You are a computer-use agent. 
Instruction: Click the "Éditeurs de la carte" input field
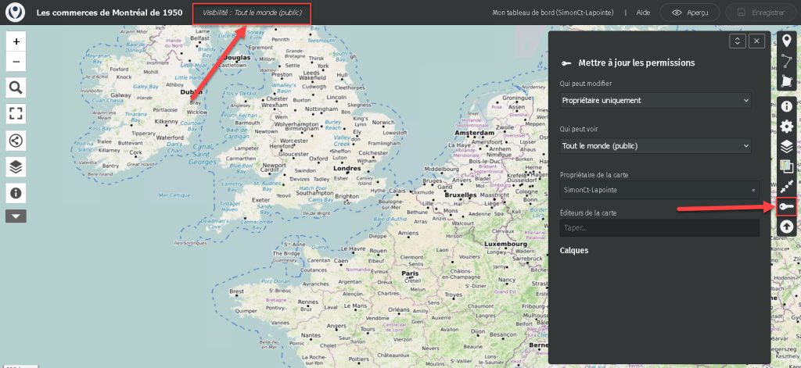click(x=659, y=228)
